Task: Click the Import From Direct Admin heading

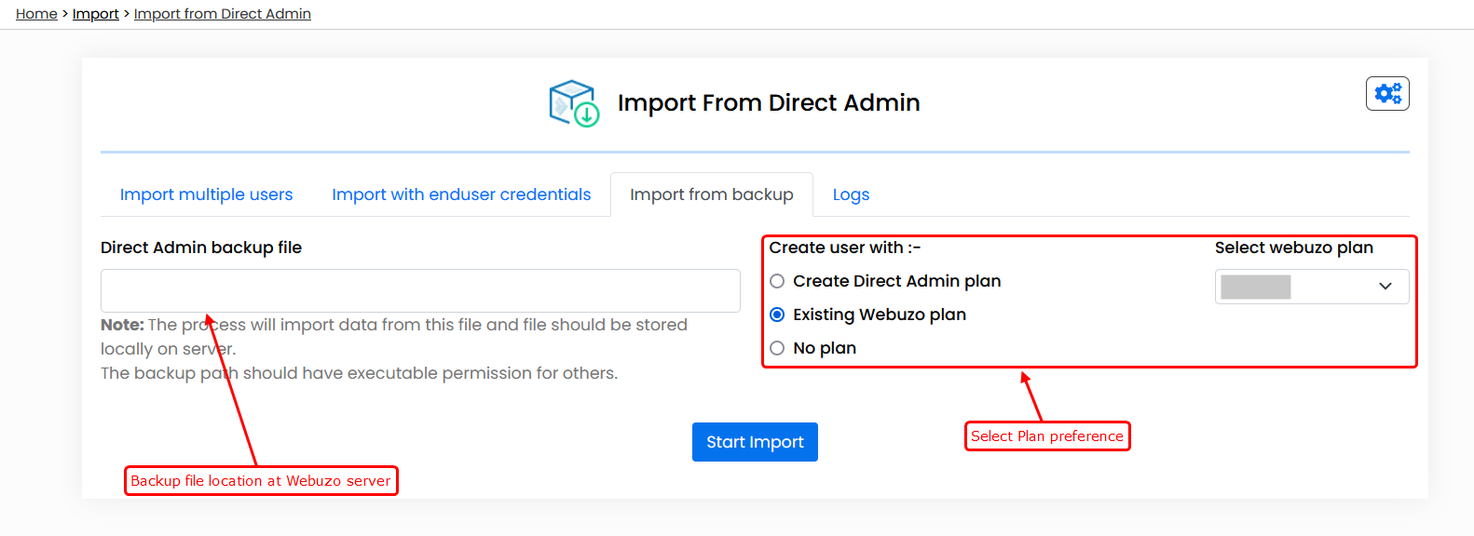Action: tap(769, 102)
